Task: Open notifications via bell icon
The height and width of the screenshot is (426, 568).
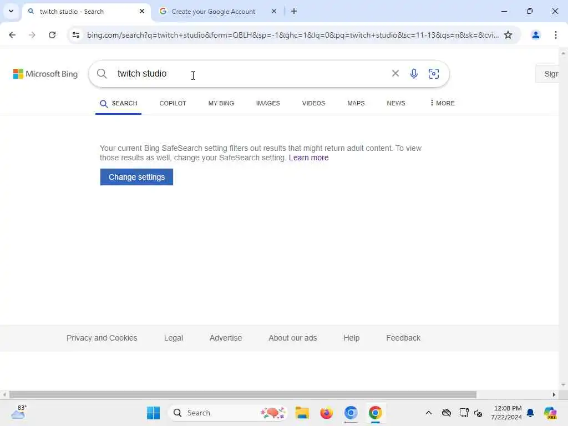Action: pyautogui.click(x=530, y=413)
